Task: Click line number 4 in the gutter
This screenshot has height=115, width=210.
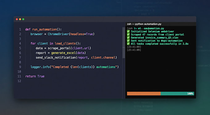Action: click(20, 43)
